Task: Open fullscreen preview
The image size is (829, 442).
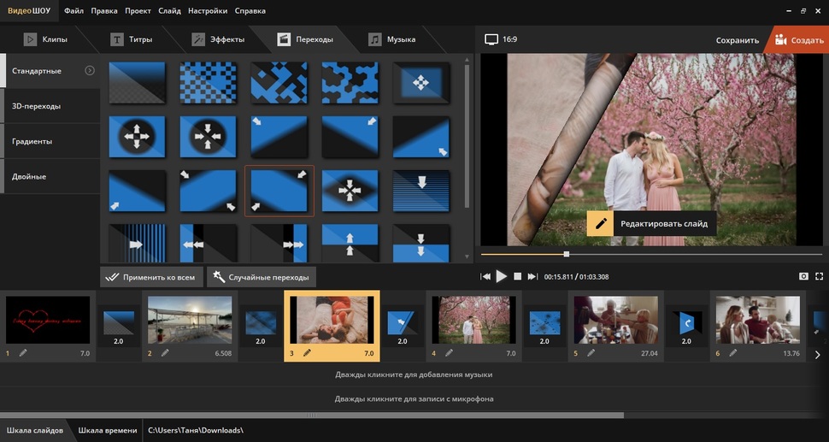Action: [x=819, y=276]
